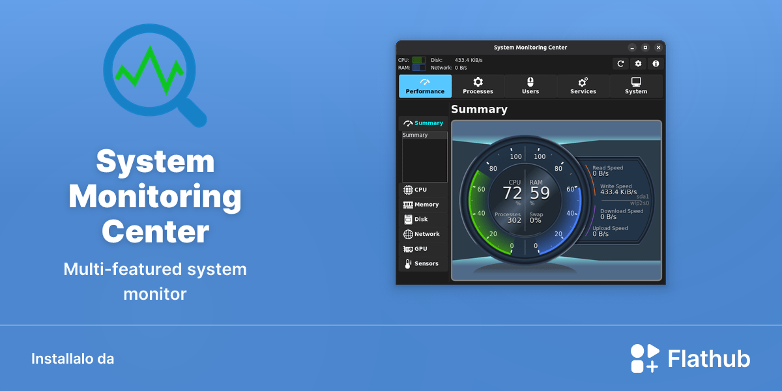Click the refresh icon in header bar
This screenshot has width=782, height=391.
coord(621,63)
